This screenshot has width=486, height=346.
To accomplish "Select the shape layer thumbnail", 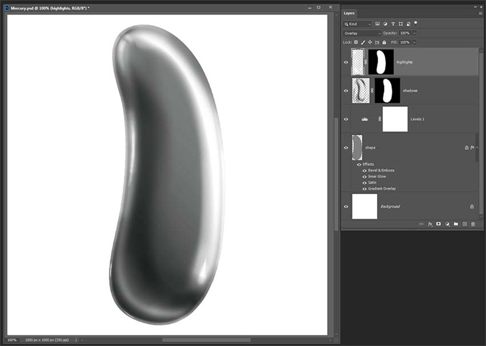I will tap(357, 148).
